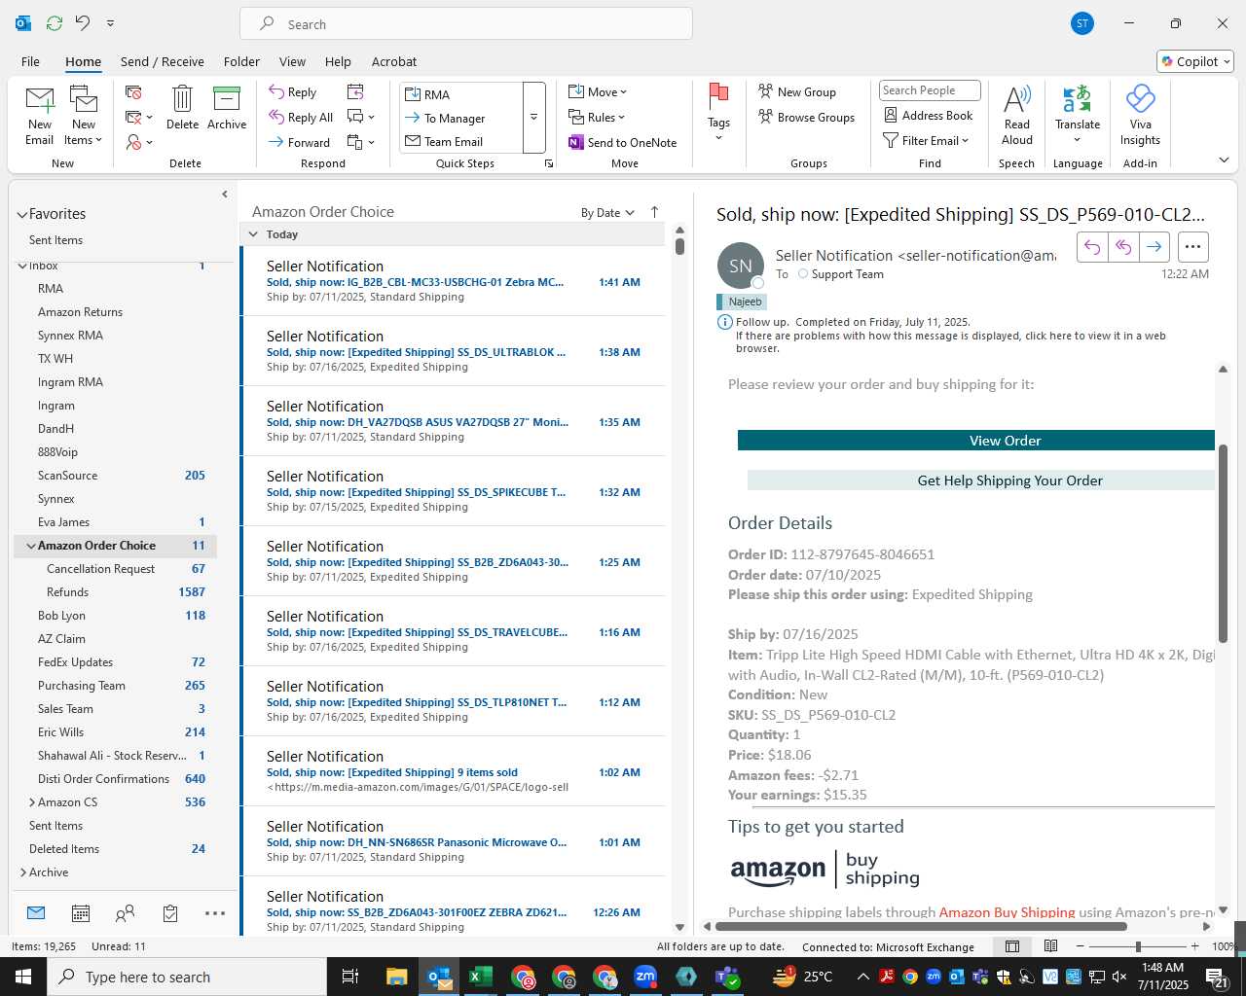Collapse the Today group header
The image size is (1246, 996).
[x=253, y=234]
